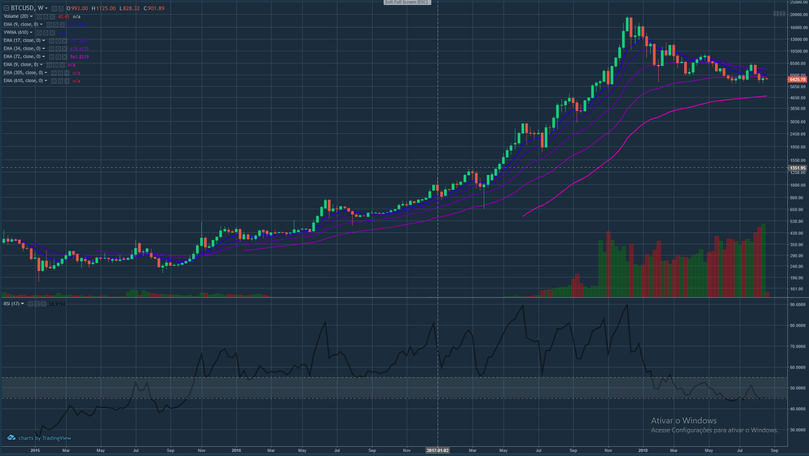Hide the EMA (610, close, 0) line
809x456 pixels.
(54, 81)
